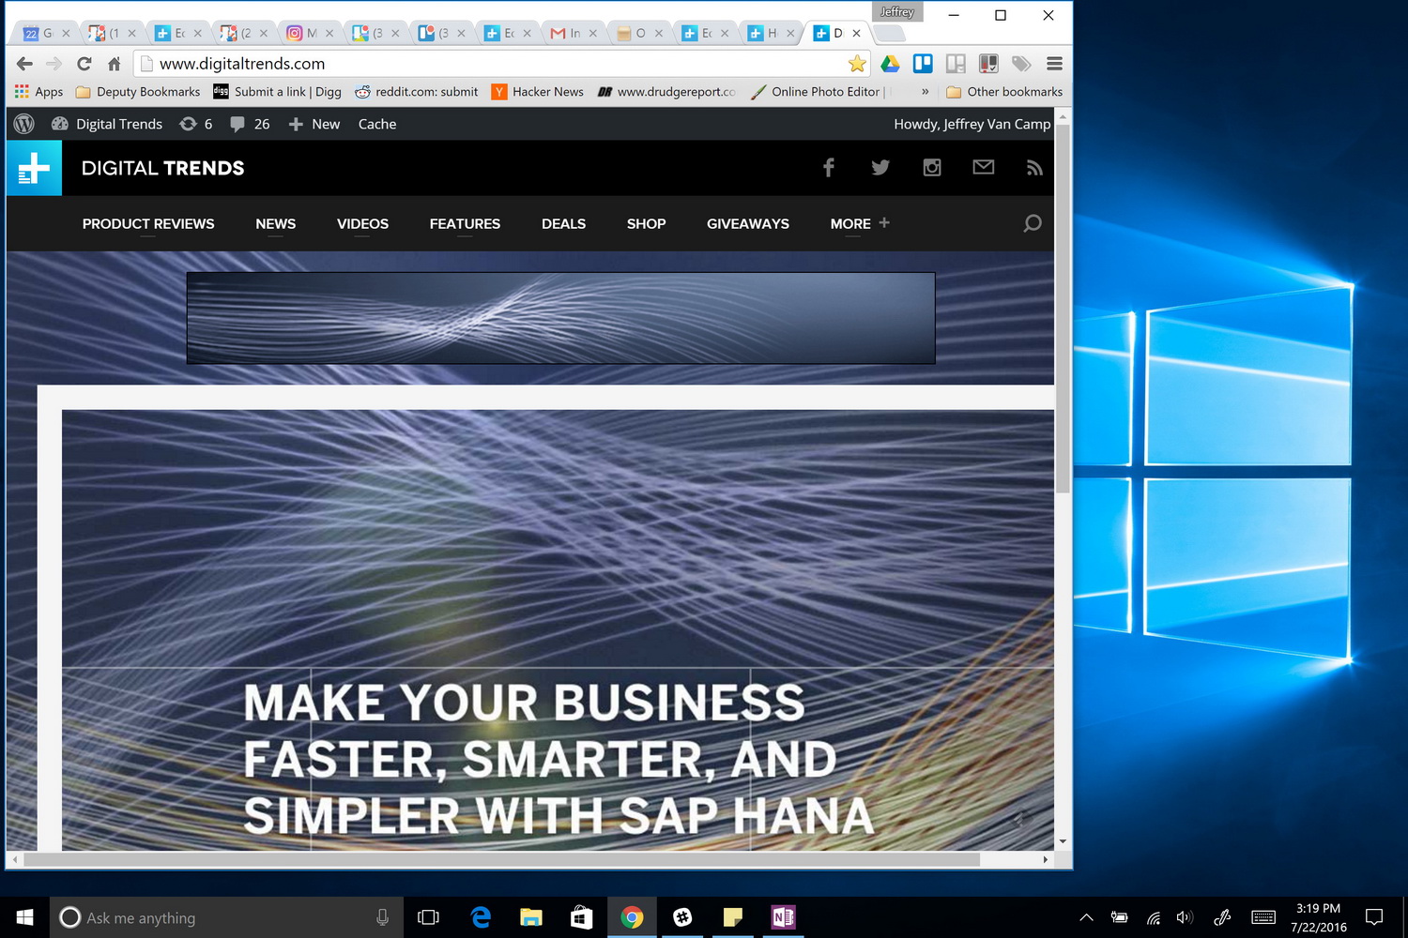
Task: Open the email envelope icon
Action: point(983,167)
